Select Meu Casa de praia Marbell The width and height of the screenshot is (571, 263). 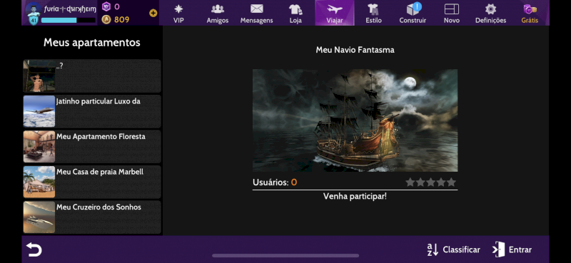click(92, 182)
